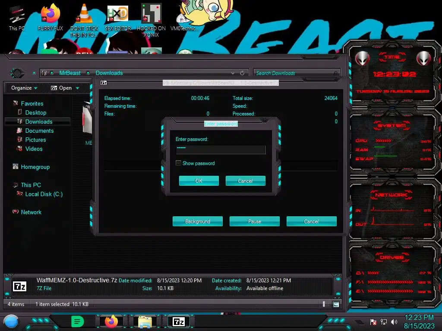442x331 pixels.
Task: Switch to details view in status bar
Action: [324, 304]
